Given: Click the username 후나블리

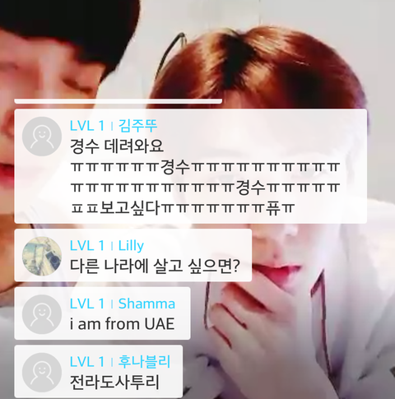Looking at the screenshot, I should (x=144, y=361).
